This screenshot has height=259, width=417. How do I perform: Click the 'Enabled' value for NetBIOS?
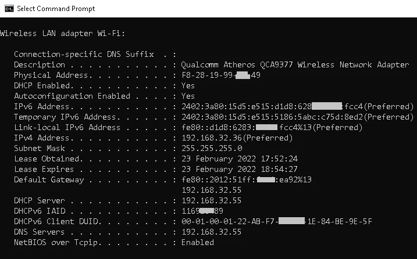(x=198, y=242)
